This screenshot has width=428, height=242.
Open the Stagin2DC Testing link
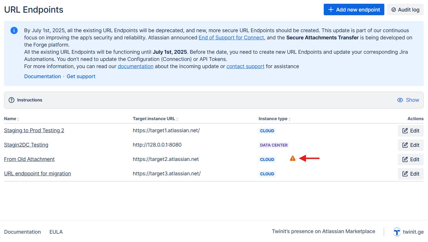coord(26,145)
